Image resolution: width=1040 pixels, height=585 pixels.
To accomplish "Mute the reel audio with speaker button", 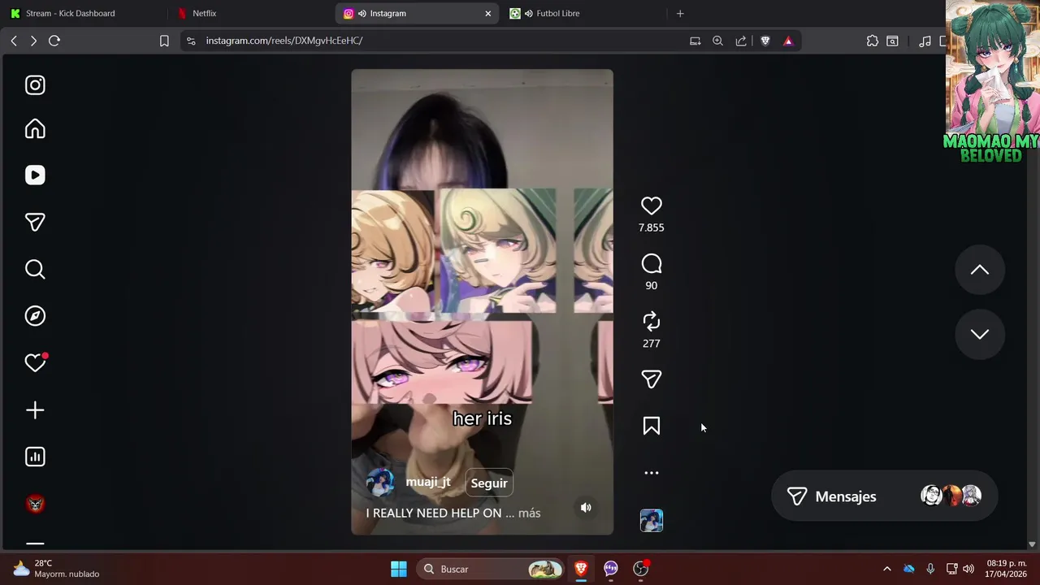I will coord(586,508).
